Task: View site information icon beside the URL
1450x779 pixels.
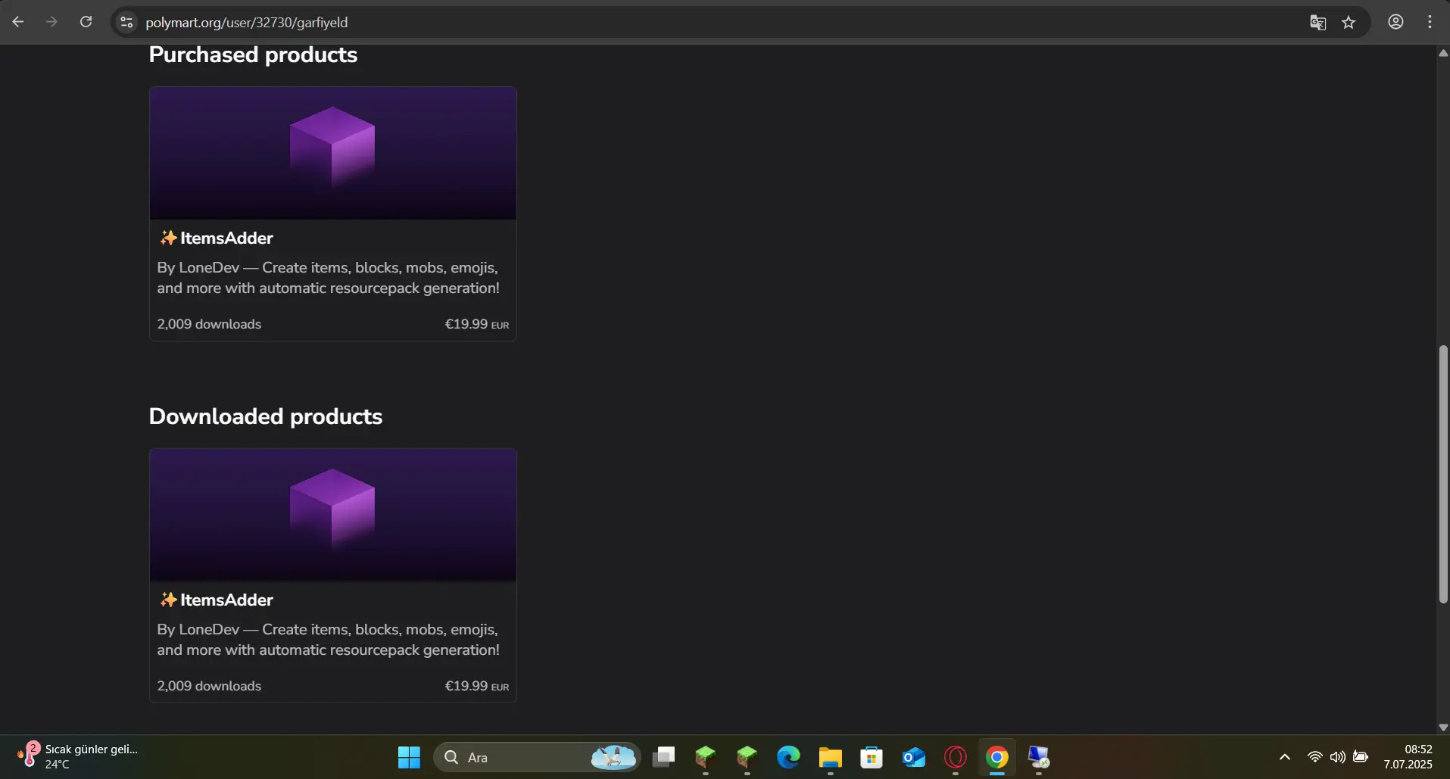Action: pyautogui.click(x=126, y=22)
